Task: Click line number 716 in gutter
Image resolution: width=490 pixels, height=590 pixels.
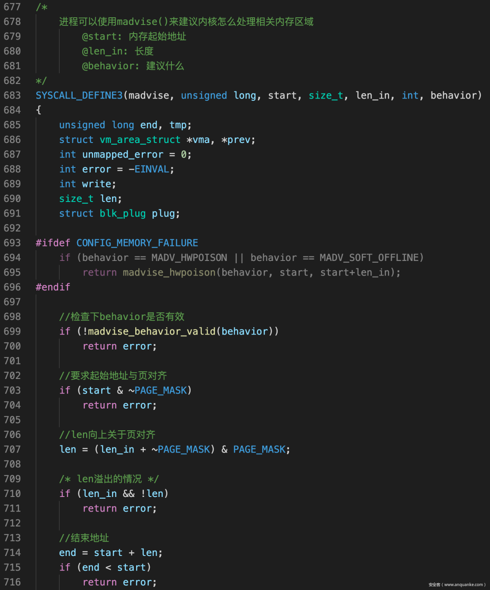Action: [12, 582]
